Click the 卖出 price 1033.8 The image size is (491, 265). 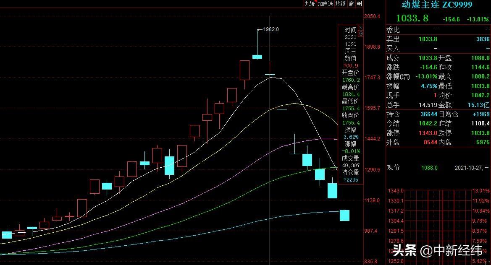click(x=428, y=39)
